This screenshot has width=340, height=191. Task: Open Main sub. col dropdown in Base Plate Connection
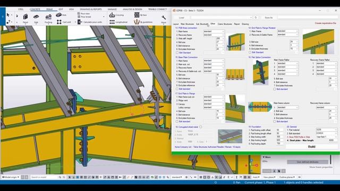pyautogui.click(x=214, y=64)
